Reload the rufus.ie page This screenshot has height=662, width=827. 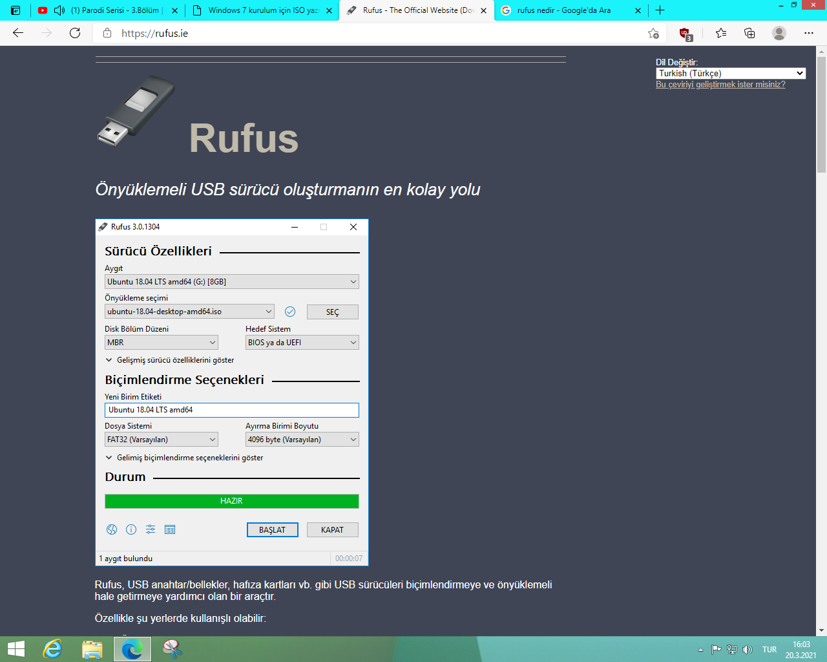[x=75, y=33]
